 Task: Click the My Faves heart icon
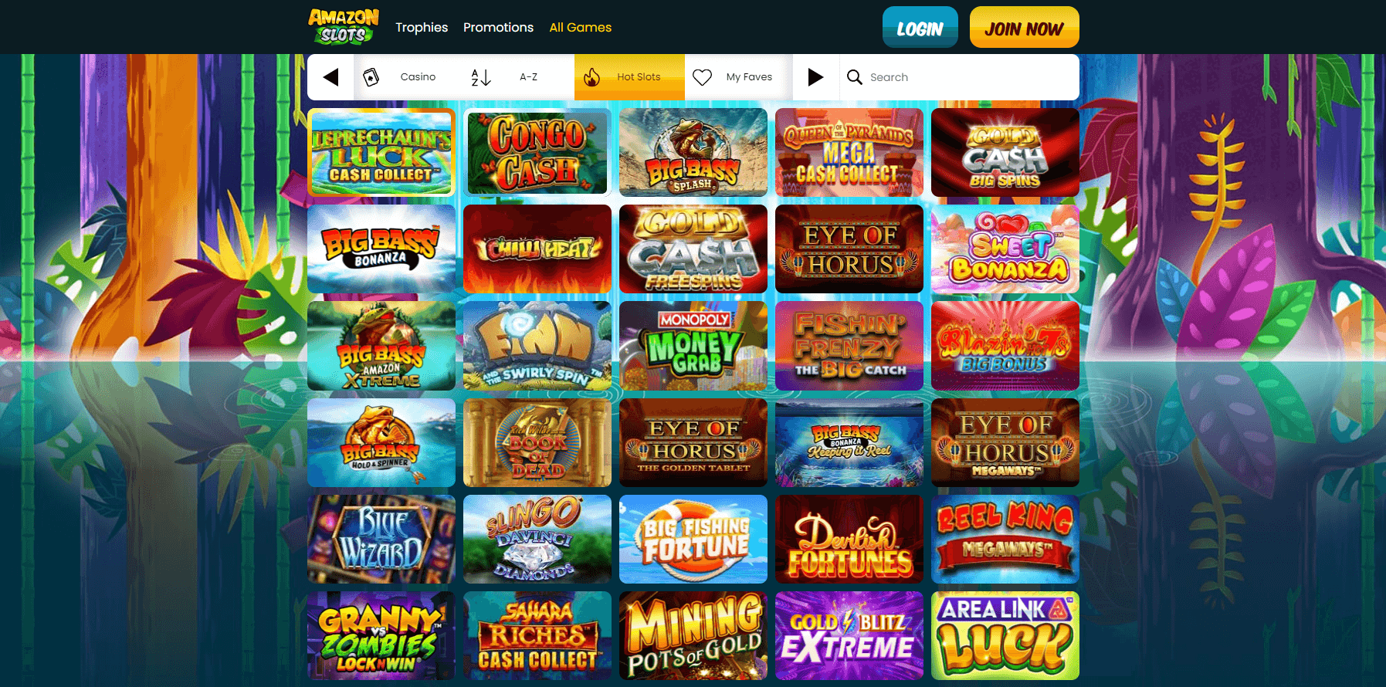click(702, 77)
